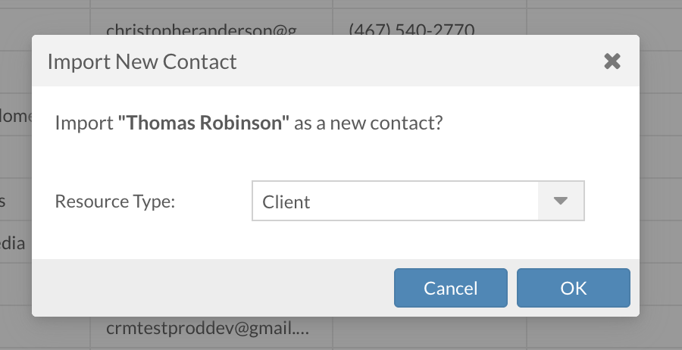Confirm import with the OK button

pos(573,288)
